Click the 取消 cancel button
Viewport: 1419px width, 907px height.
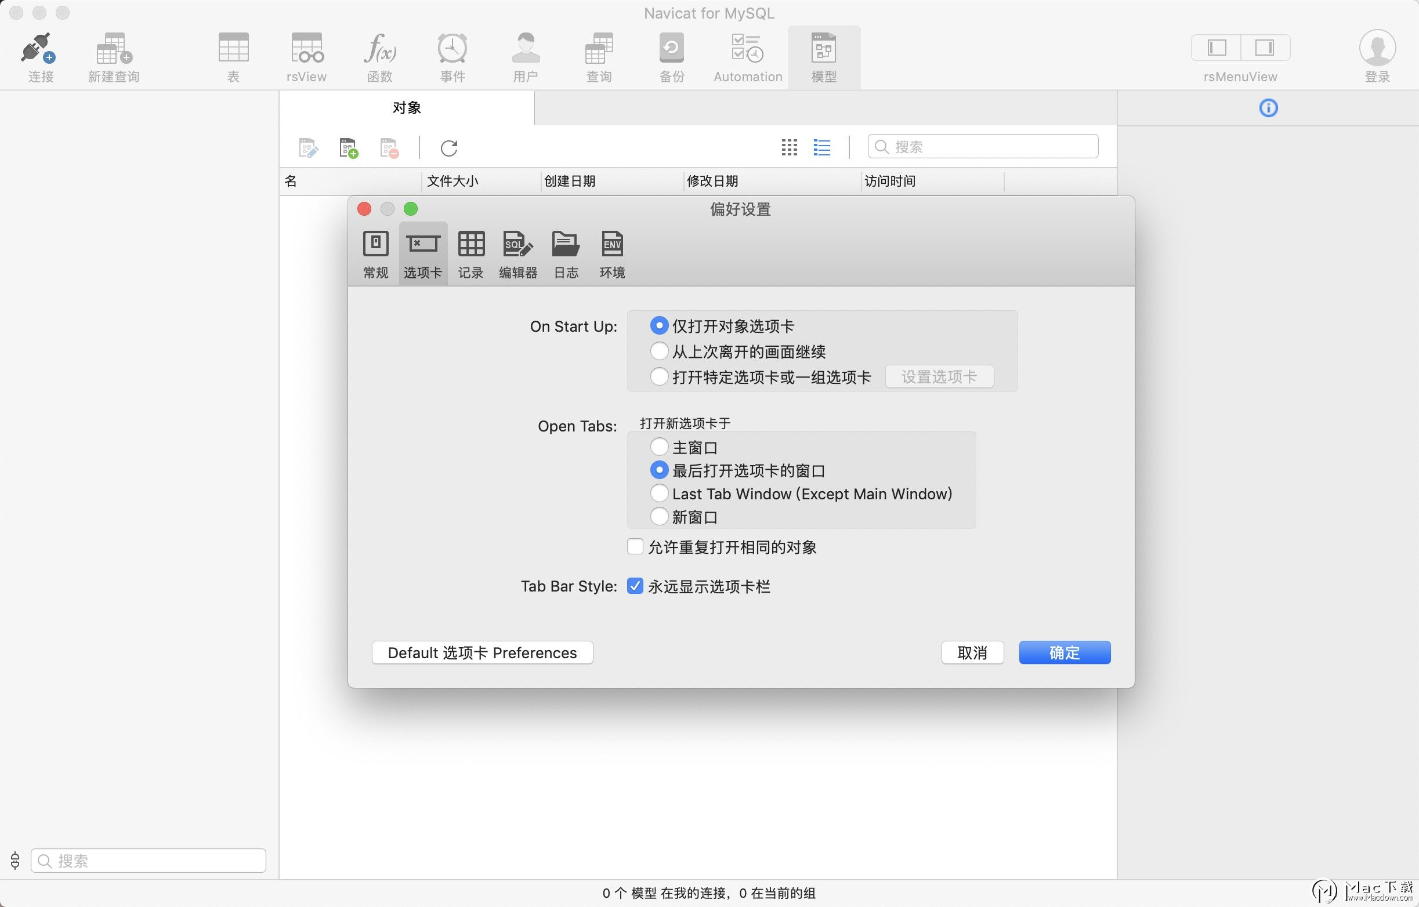coord(972,652)
